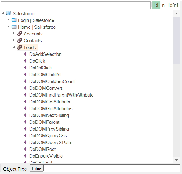This screenshot has height=174, width=182.
Task: Click the Login | Salesforce window icon
Action: point(14,20)
